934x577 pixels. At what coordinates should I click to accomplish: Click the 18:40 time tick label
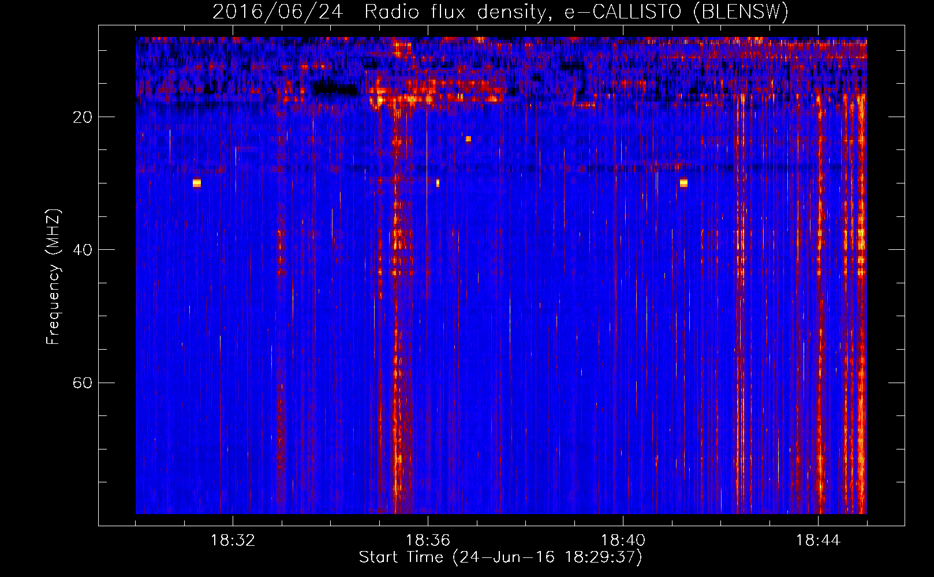coord(623,541)
